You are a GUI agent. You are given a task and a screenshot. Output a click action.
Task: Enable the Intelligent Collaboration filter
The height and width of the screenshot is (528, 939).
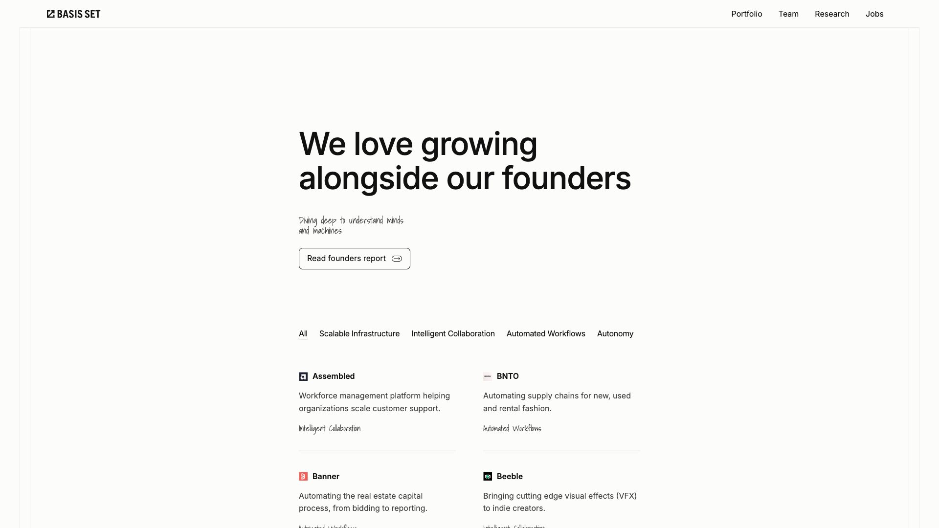452,333
